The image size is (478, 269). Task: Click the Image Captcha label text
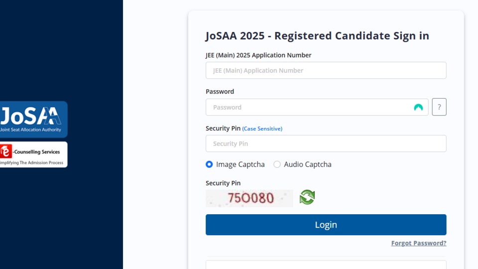click(240, 164)
